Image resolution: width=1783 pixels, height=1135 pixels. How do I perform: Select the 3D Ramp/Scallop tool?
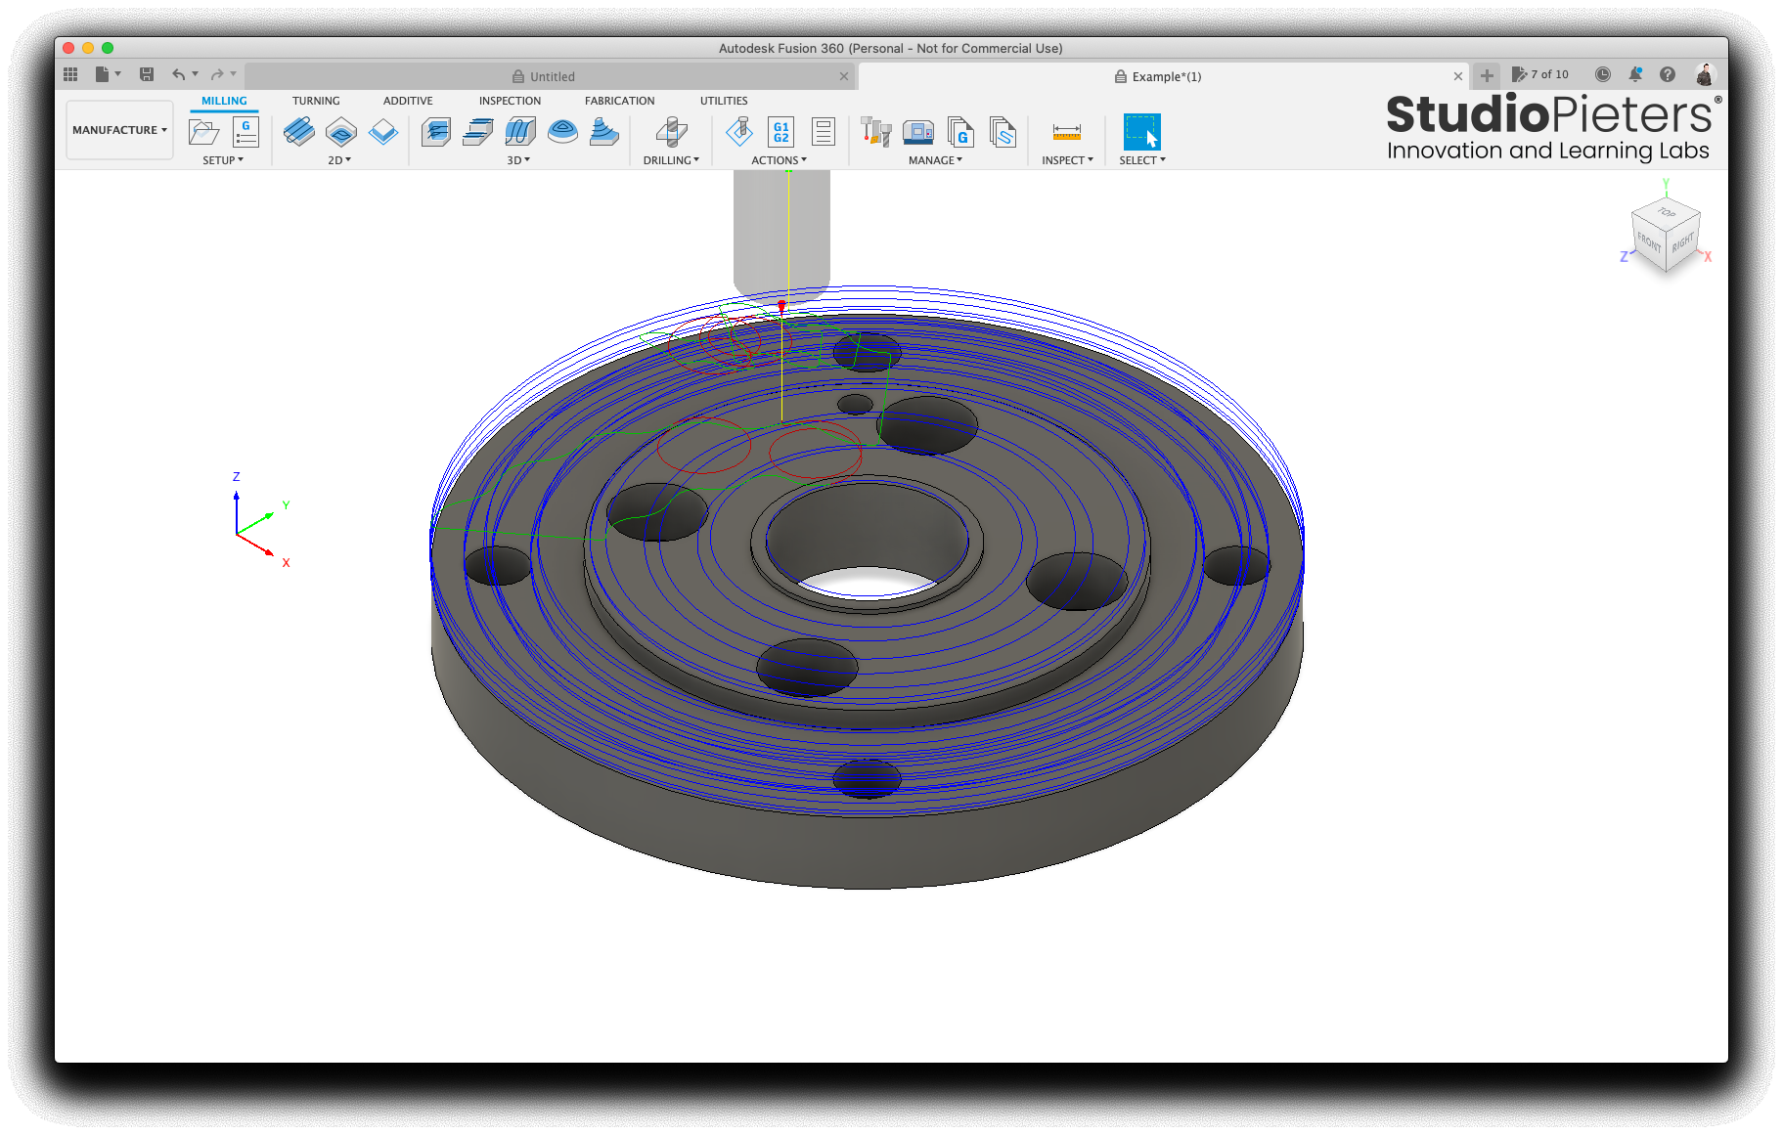604,131
